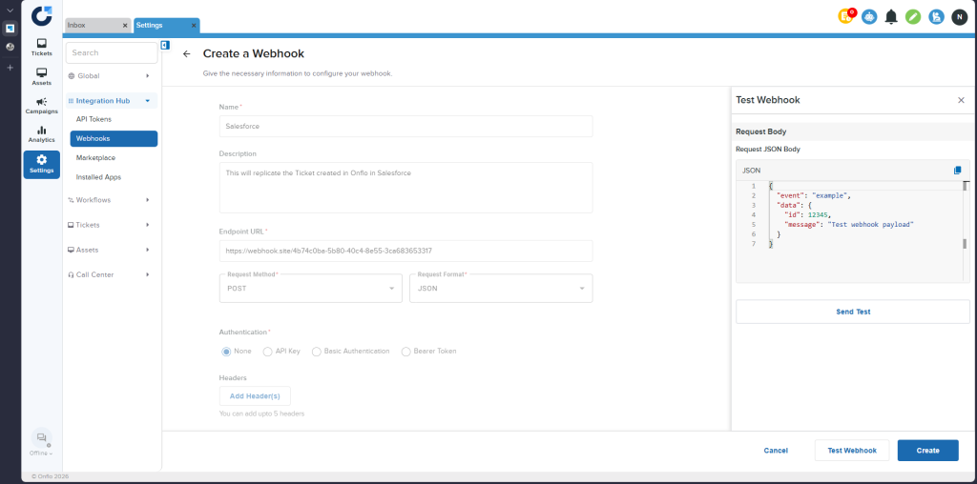Close the Inbox tab
The image size is (977, 484).
click(x=125, y=26)
